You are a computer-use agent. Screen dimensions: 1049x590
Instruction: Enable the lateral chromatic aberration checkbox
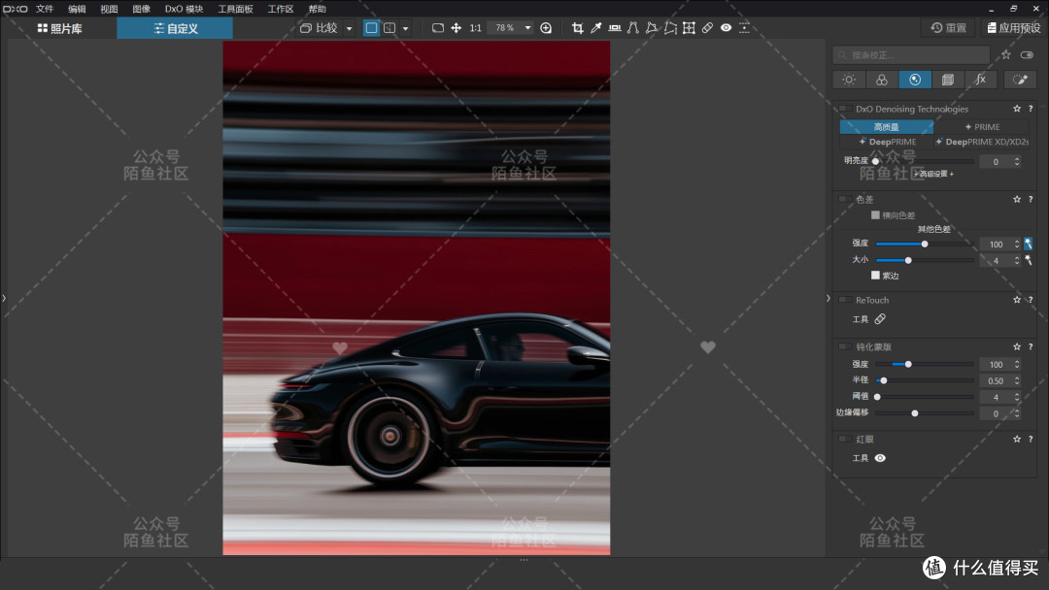pyautogui.click(x=875, y=215)
